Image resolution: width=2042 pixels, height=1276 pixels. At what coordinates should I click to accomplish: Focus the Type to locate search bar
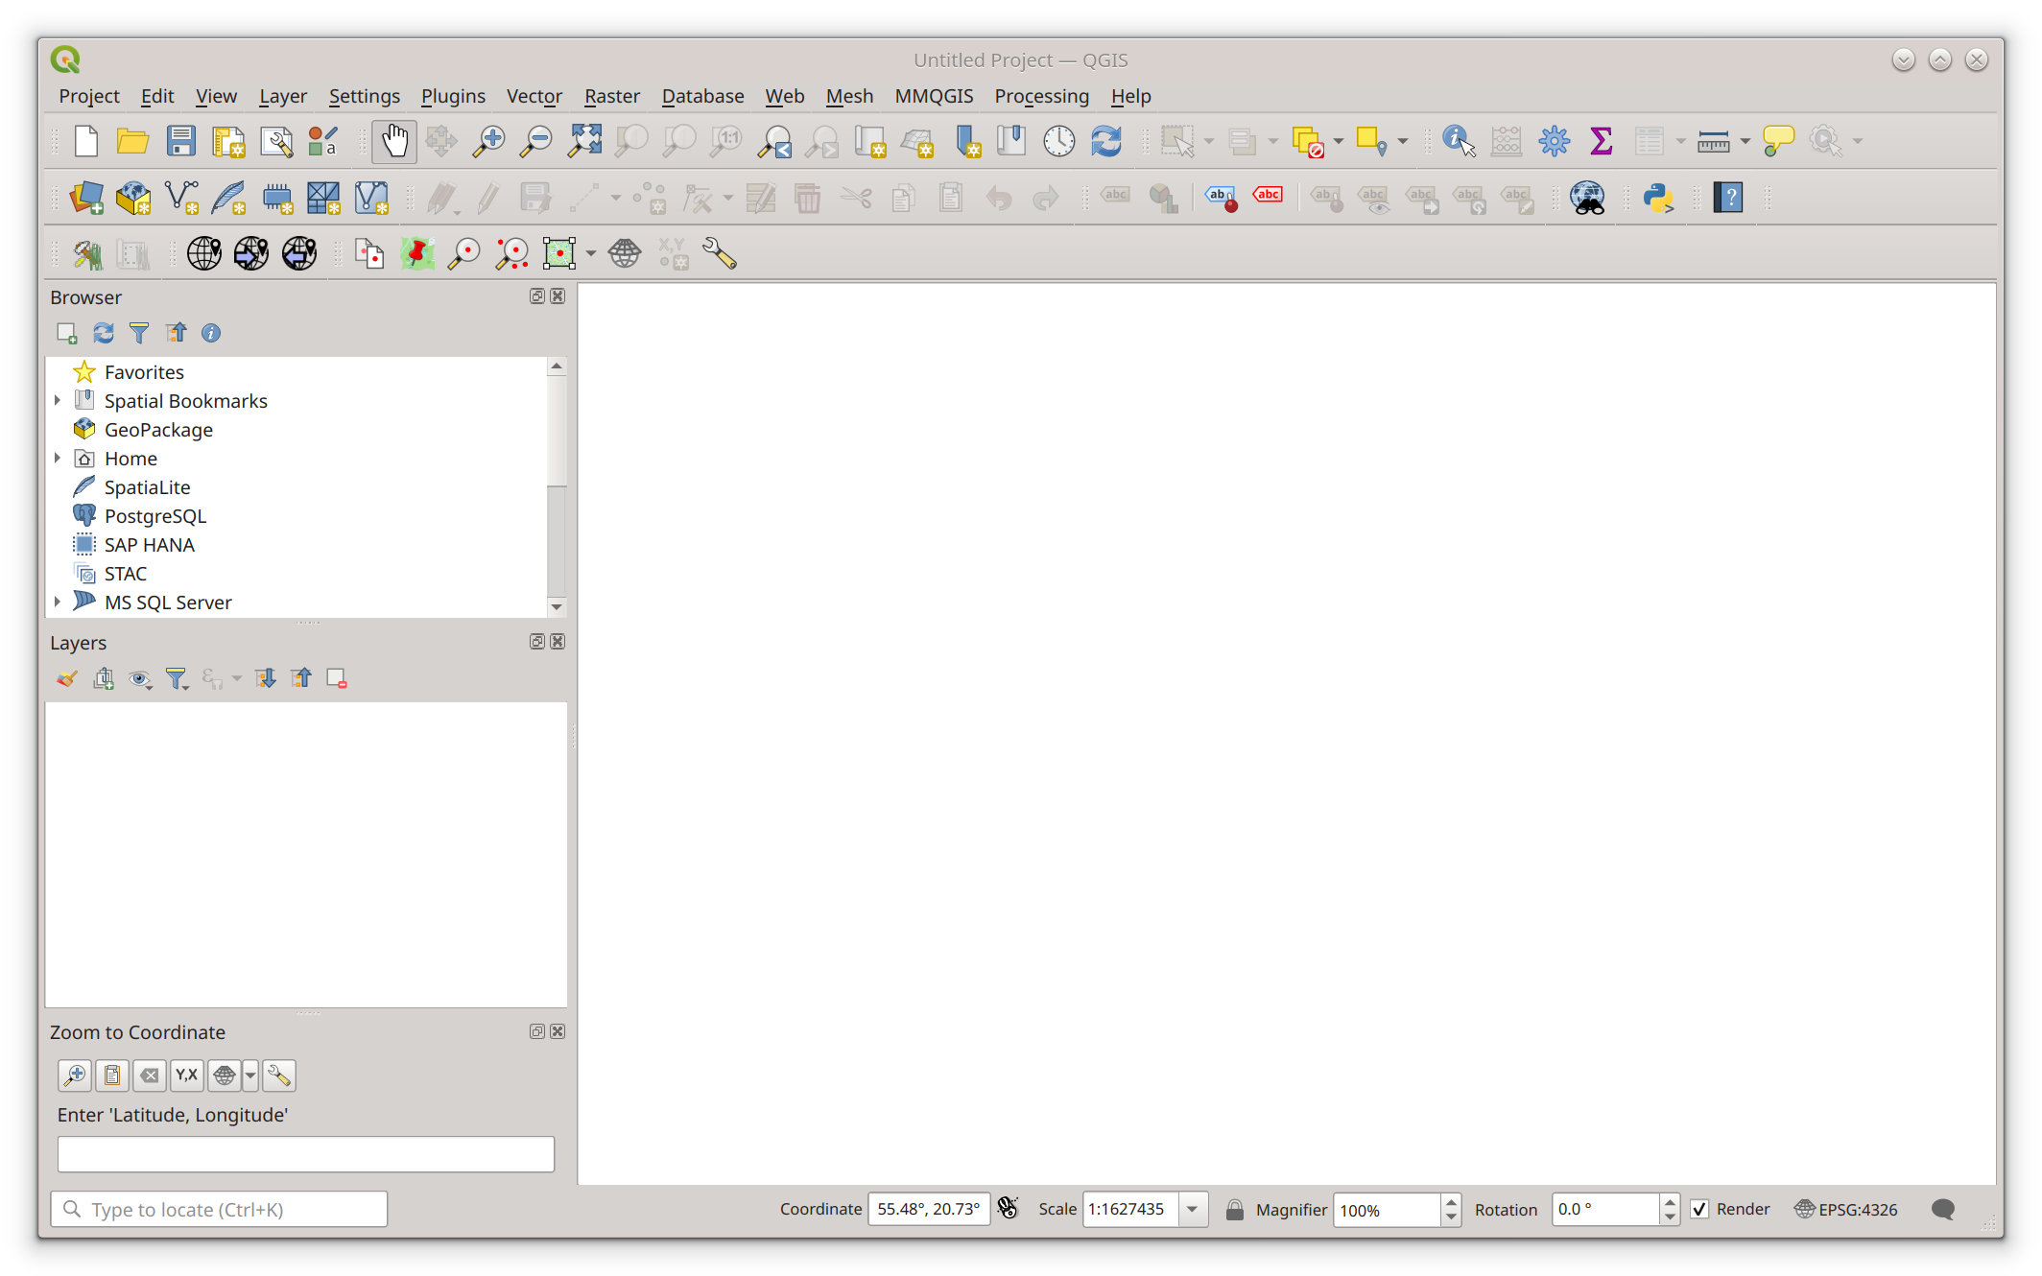pyautogui.click(x=220, y=1209)
